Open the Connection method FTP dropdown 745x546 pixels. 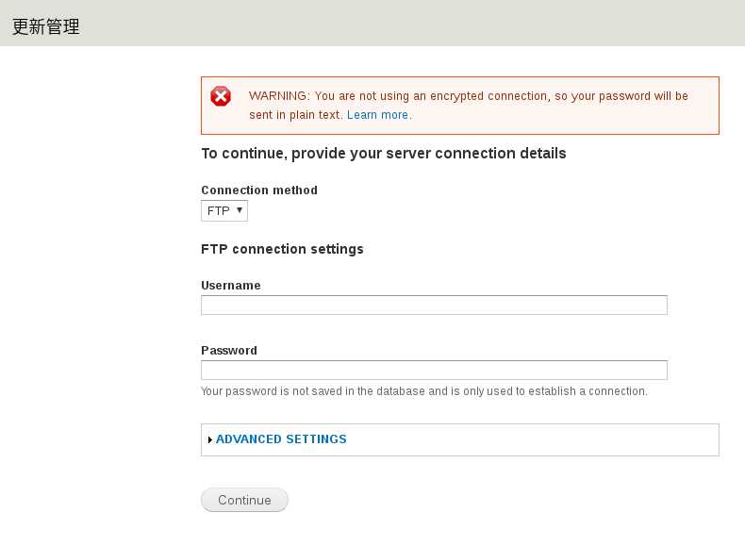point(224,210)
